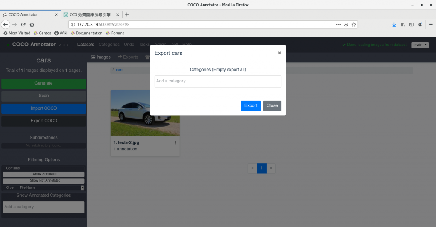436x227 pixels.
Task: Select page 1 in pagination
Action: coord(262,168)
